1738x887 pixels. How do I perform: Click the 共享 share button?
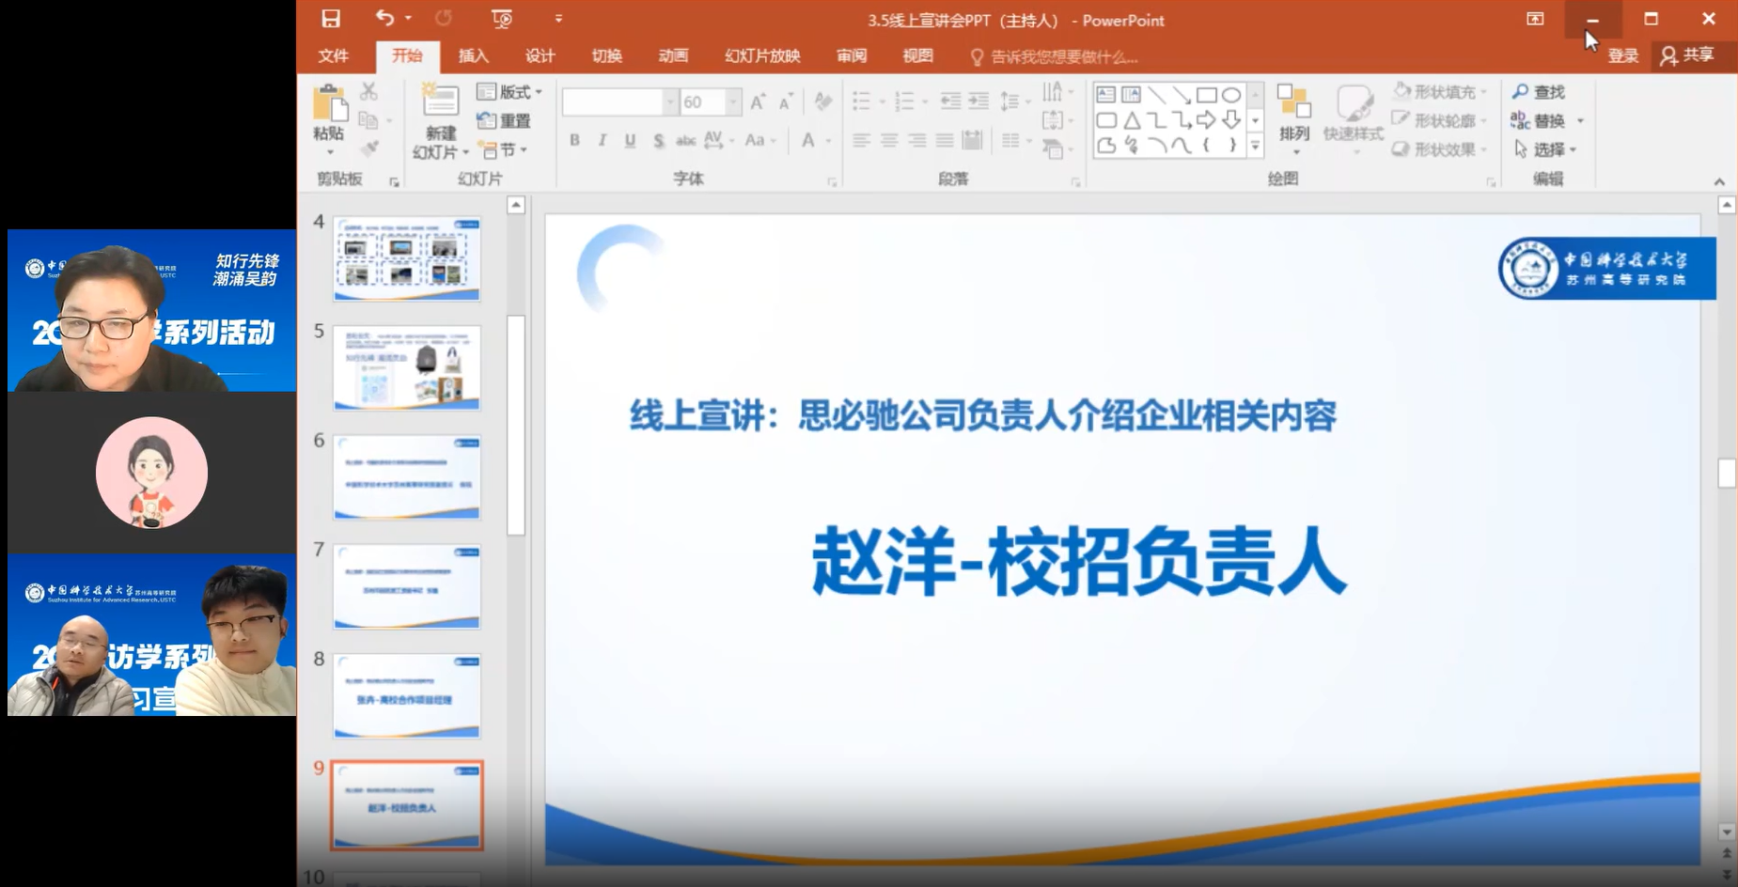[x=1687, y=55]
